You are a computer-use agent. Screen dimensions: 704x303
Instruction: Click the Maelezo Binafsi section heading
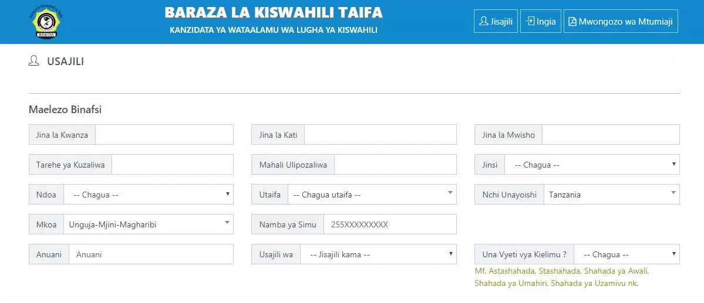[x=65, y=110]
